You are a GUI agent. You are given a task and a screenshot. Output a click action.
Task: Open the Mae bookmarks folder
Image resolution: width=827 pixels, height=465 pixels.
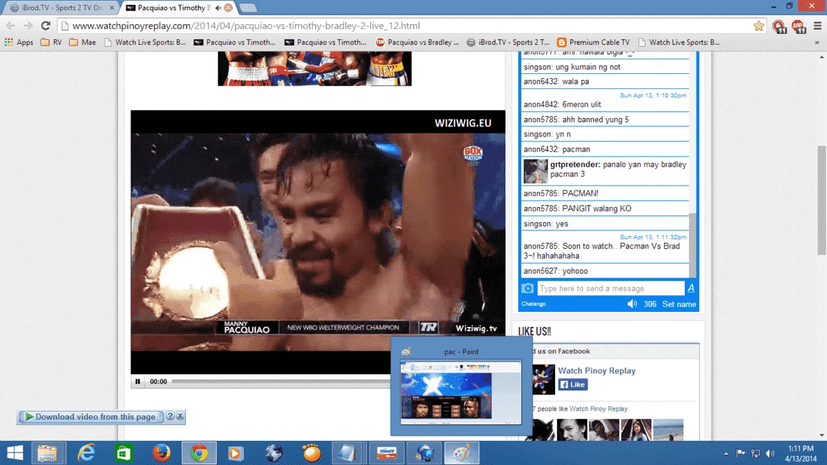(82, 42)
